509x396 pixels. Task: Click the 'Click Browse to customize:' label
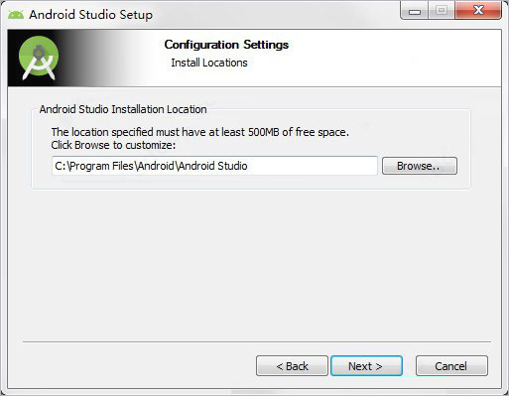[x=113, y=145]
